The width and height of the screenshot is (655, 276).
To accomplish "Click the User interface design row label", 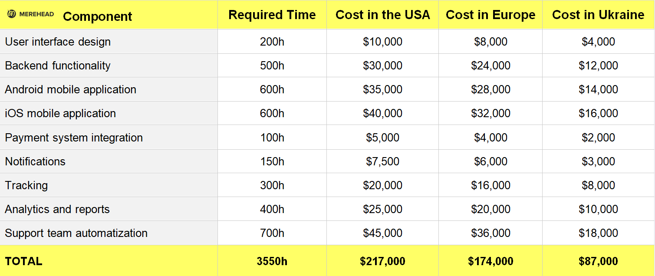I will pyautogui.click(x=58, y=42).
